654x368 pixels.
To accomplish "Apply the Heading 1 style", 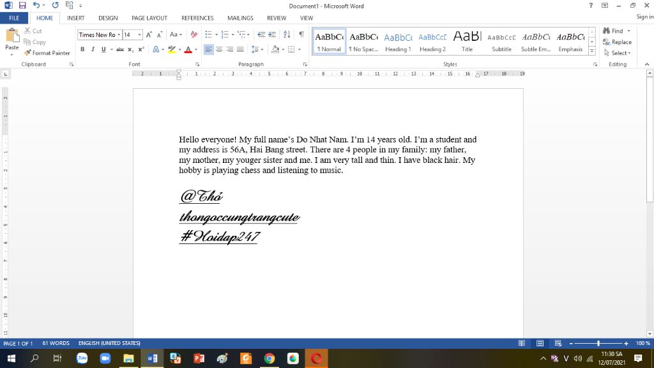I will (x=398, y=42).
